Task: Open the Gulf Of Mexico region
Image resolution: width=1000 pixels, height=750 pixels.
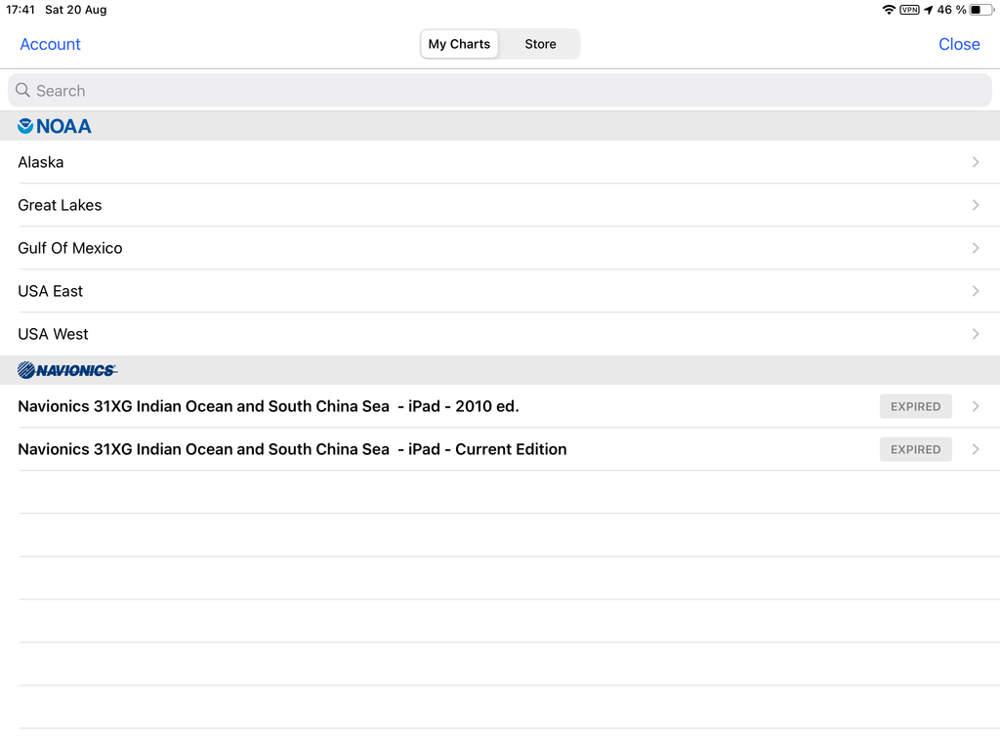Action: (500, 248)
